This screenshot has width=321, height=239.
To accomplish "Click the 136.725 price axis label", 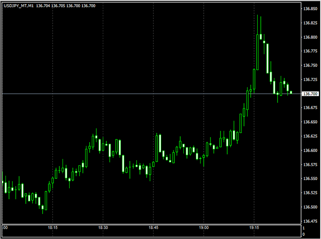I will pos(310,79).
